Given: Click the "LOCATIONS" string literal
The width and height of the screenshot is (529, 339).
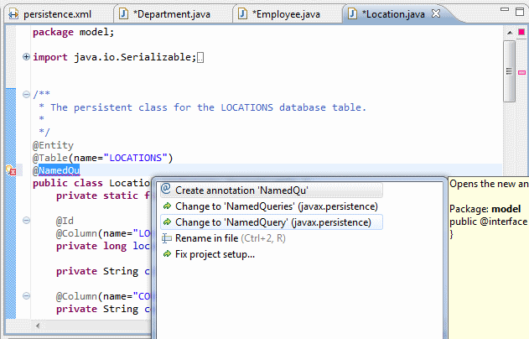Looking at the screenshot, I should (x=136, y=158).
